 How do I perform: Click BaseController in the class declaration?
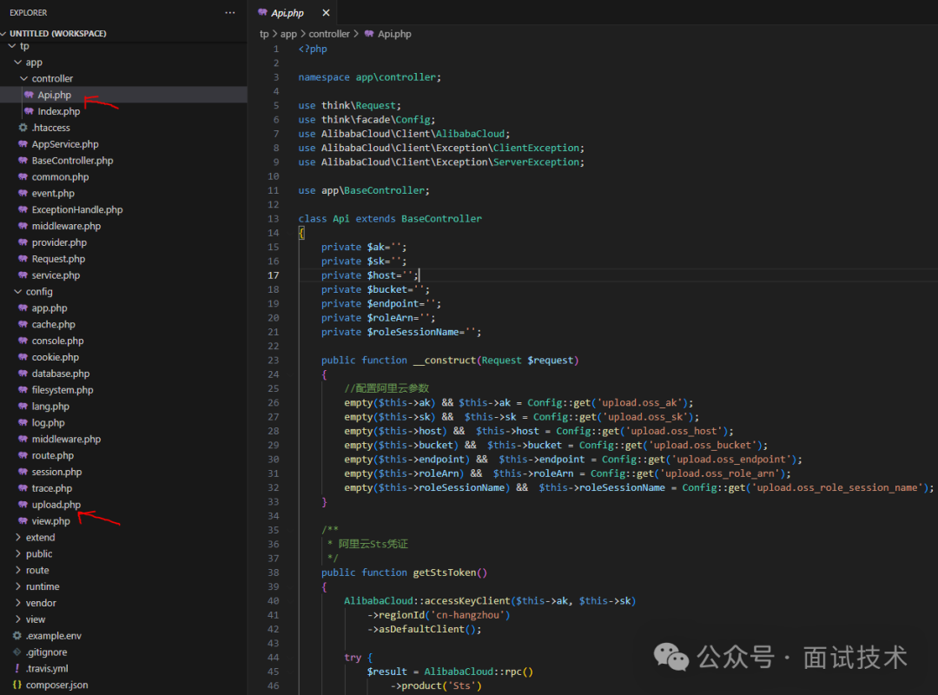pos(441,219)
